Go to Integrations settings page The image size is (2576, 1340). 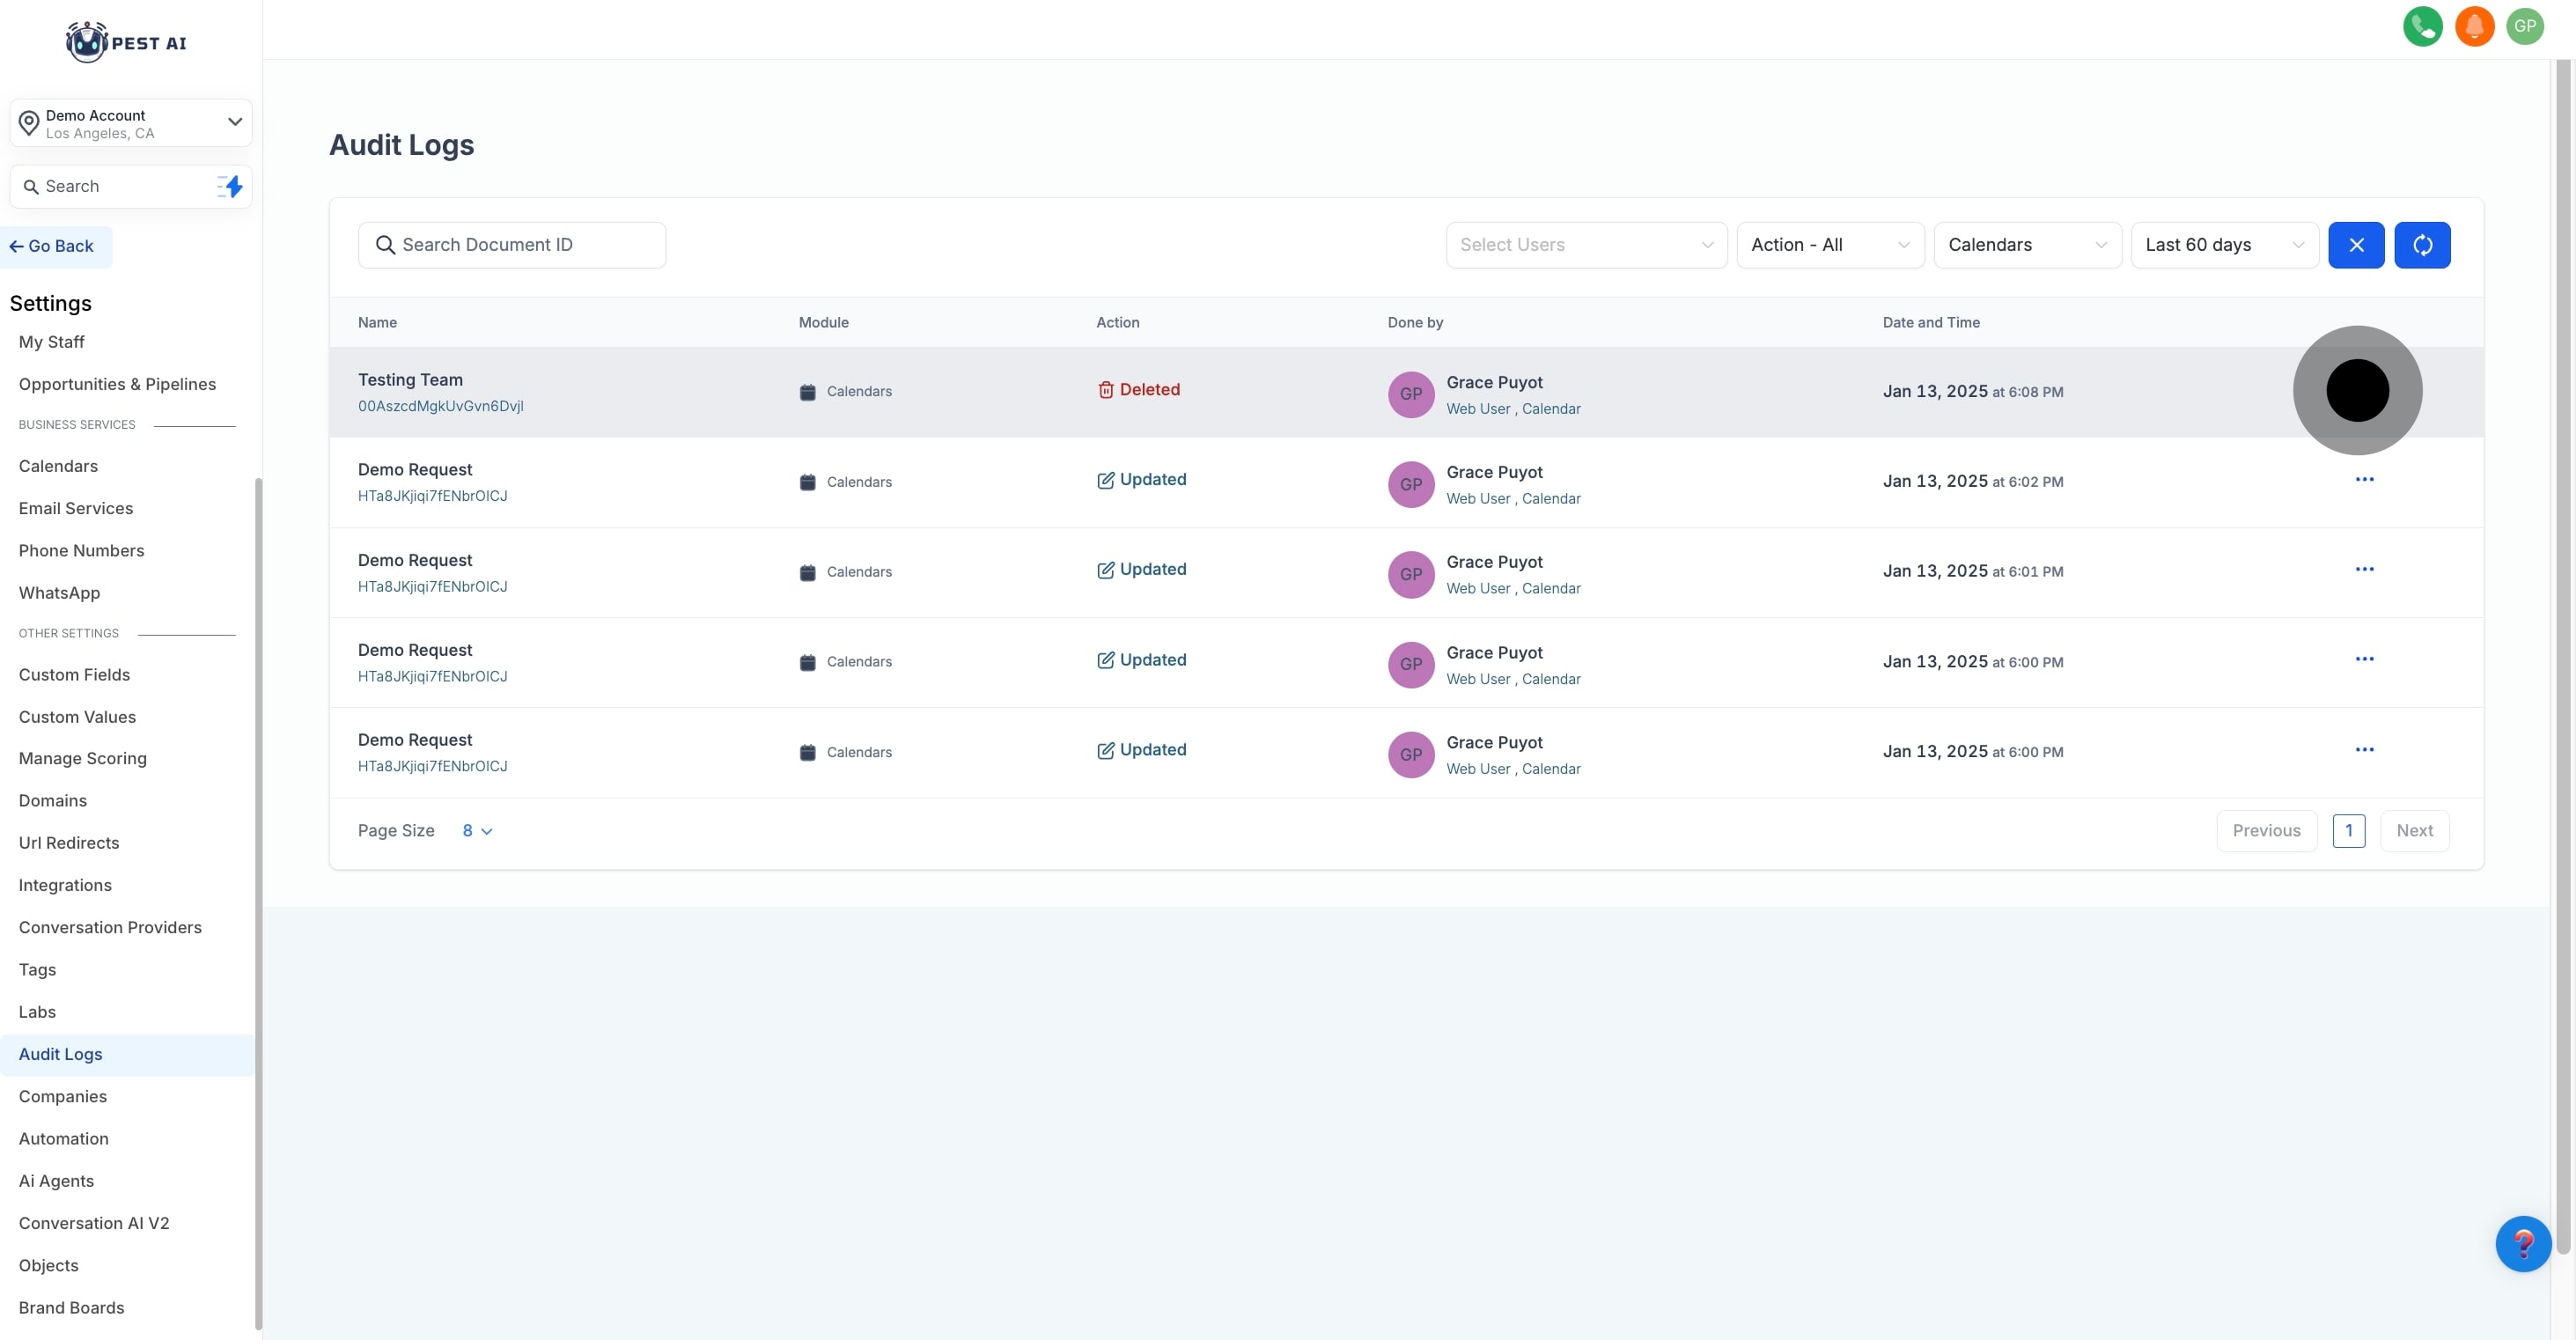tap(65, 885)
